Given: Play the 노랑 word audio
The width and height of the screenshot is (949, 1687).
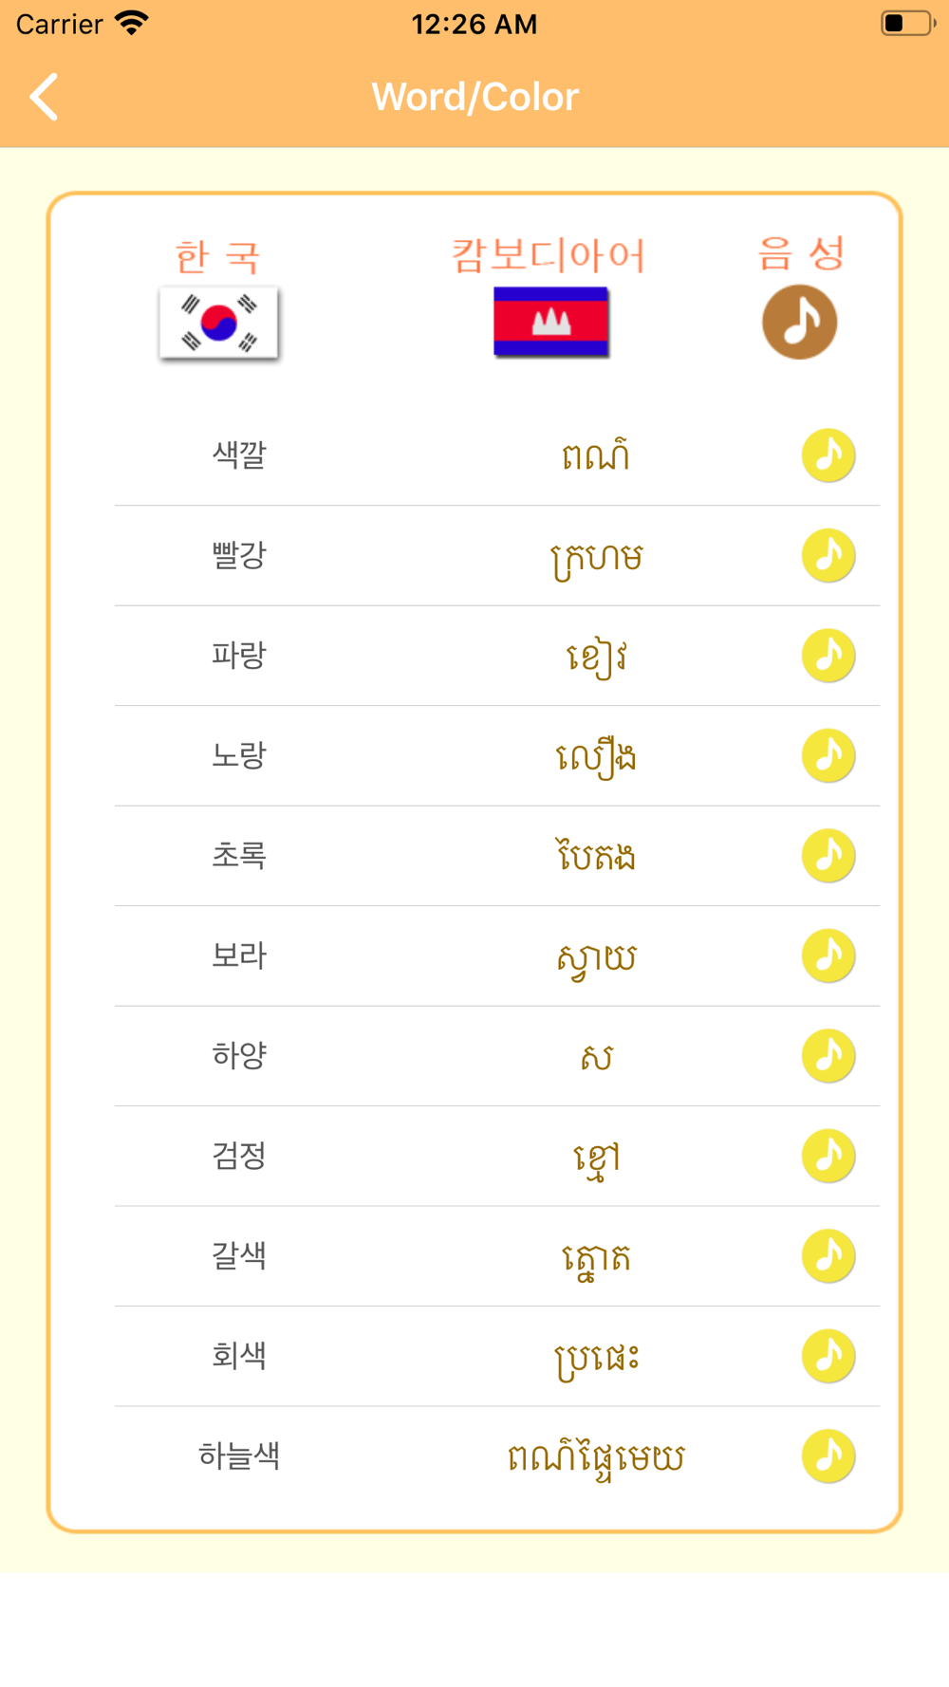Looking at the screenshot, I should pyautogui.click(x=828, y=755).
